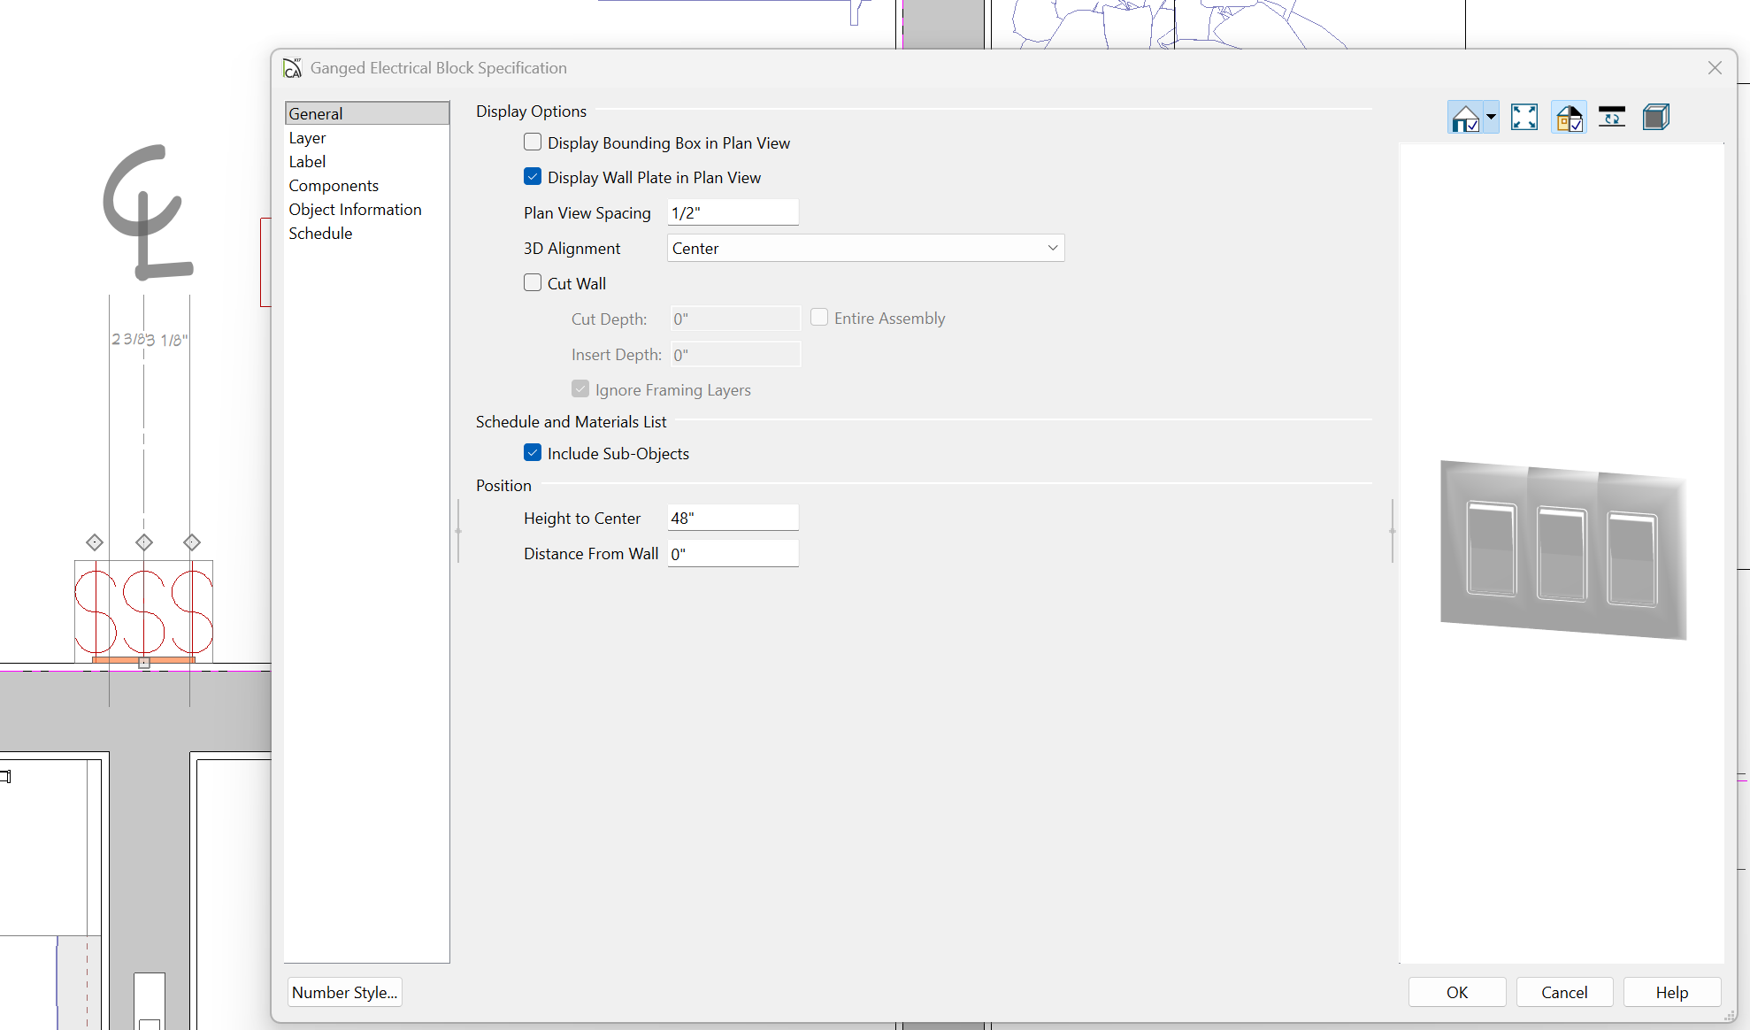Enable Display Bounding Box in Plan View
1750x1030 pixels.
coord(533,142)
